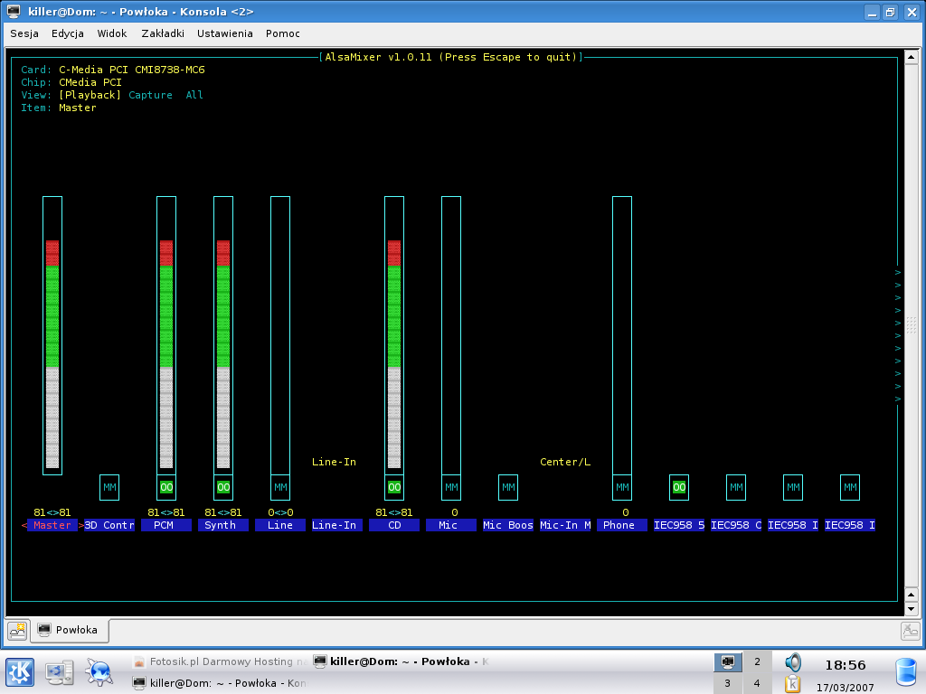Screen dimensions: 926x694
Task: Toggle Line mute indicator
Action: [x=280, y=487]
